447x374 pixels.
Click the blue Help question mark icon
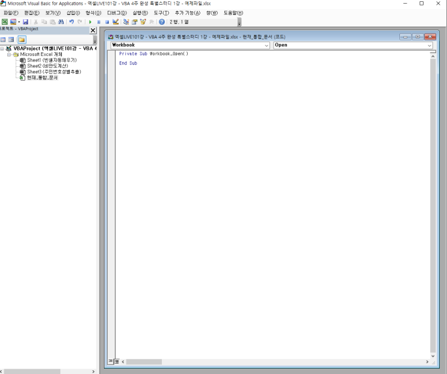pos(162,22)
